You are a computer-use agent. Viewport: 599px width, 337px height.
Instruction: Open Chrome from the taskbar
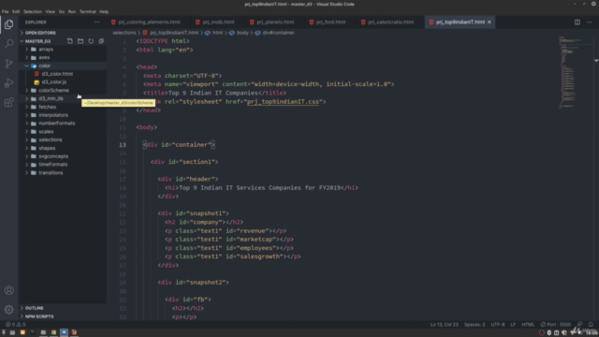click(x=53, y=332)
